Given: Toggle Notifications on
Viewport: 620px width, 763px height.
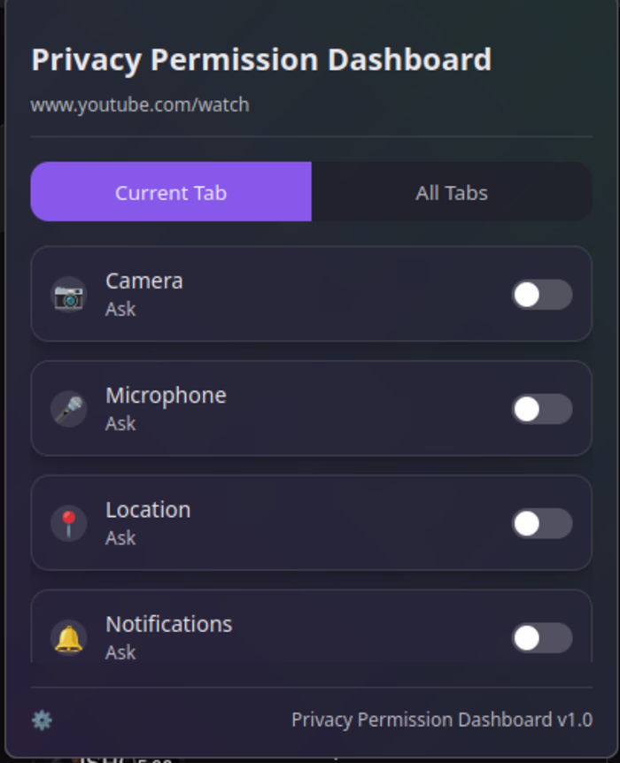Looking at the screenshot, I should tap(541, 636).
